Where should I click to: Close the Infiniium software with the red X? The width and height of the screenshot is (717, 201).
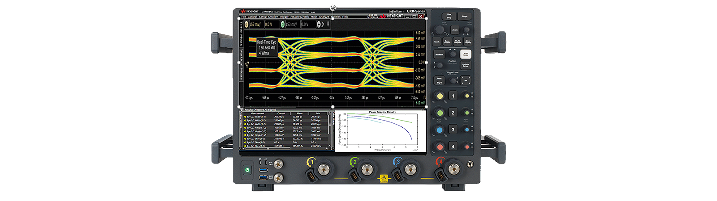[x=421, y=17]
